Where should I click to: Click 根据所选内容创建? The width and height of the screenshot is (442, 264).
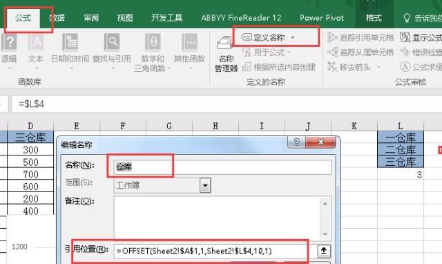point(279,67)
